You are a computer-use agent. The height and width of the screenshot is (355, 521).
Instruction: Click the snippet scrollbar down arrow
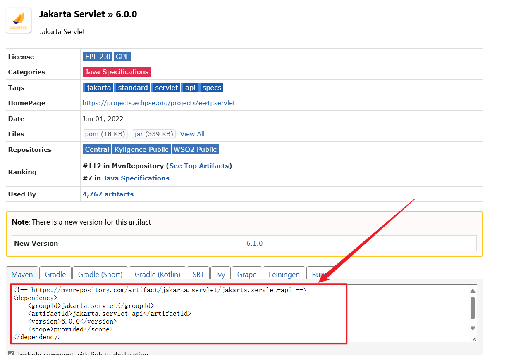tap(473, 328)
